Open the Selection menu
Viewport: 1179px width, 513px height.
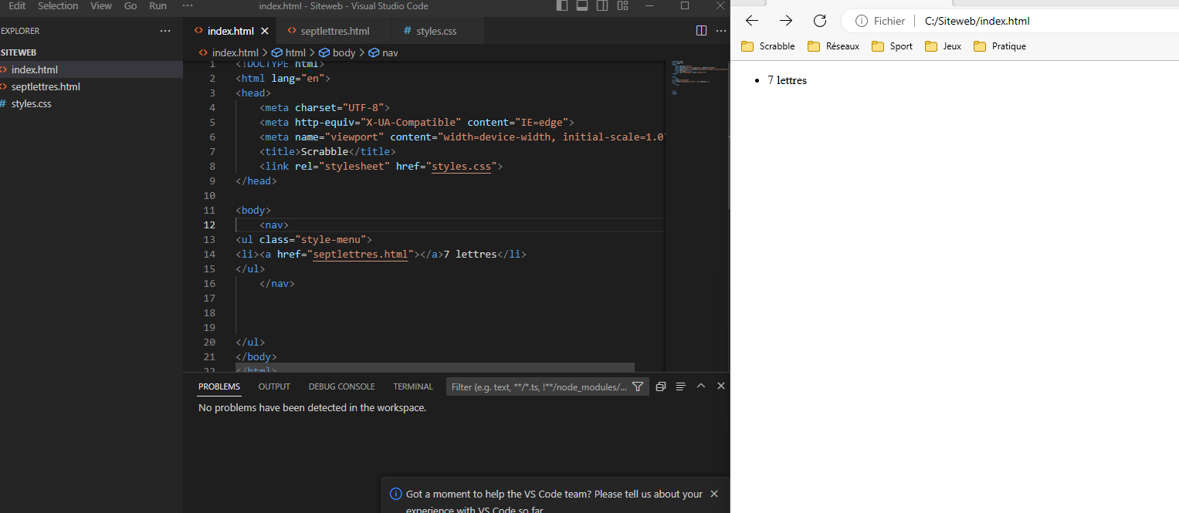pos(58,5)
